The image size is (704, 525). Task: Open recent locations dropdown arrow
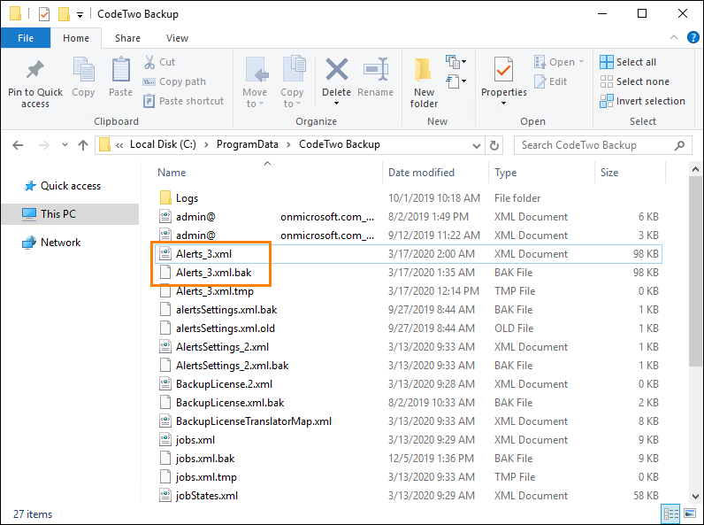pyautogui.click(x=65, y=145)
